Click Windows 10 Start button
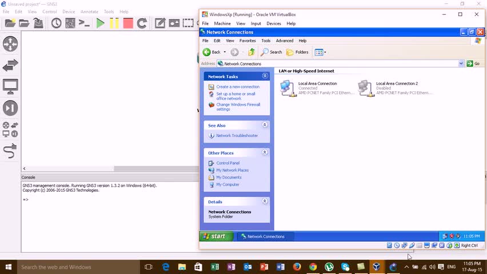 click(x=9, y=267)
